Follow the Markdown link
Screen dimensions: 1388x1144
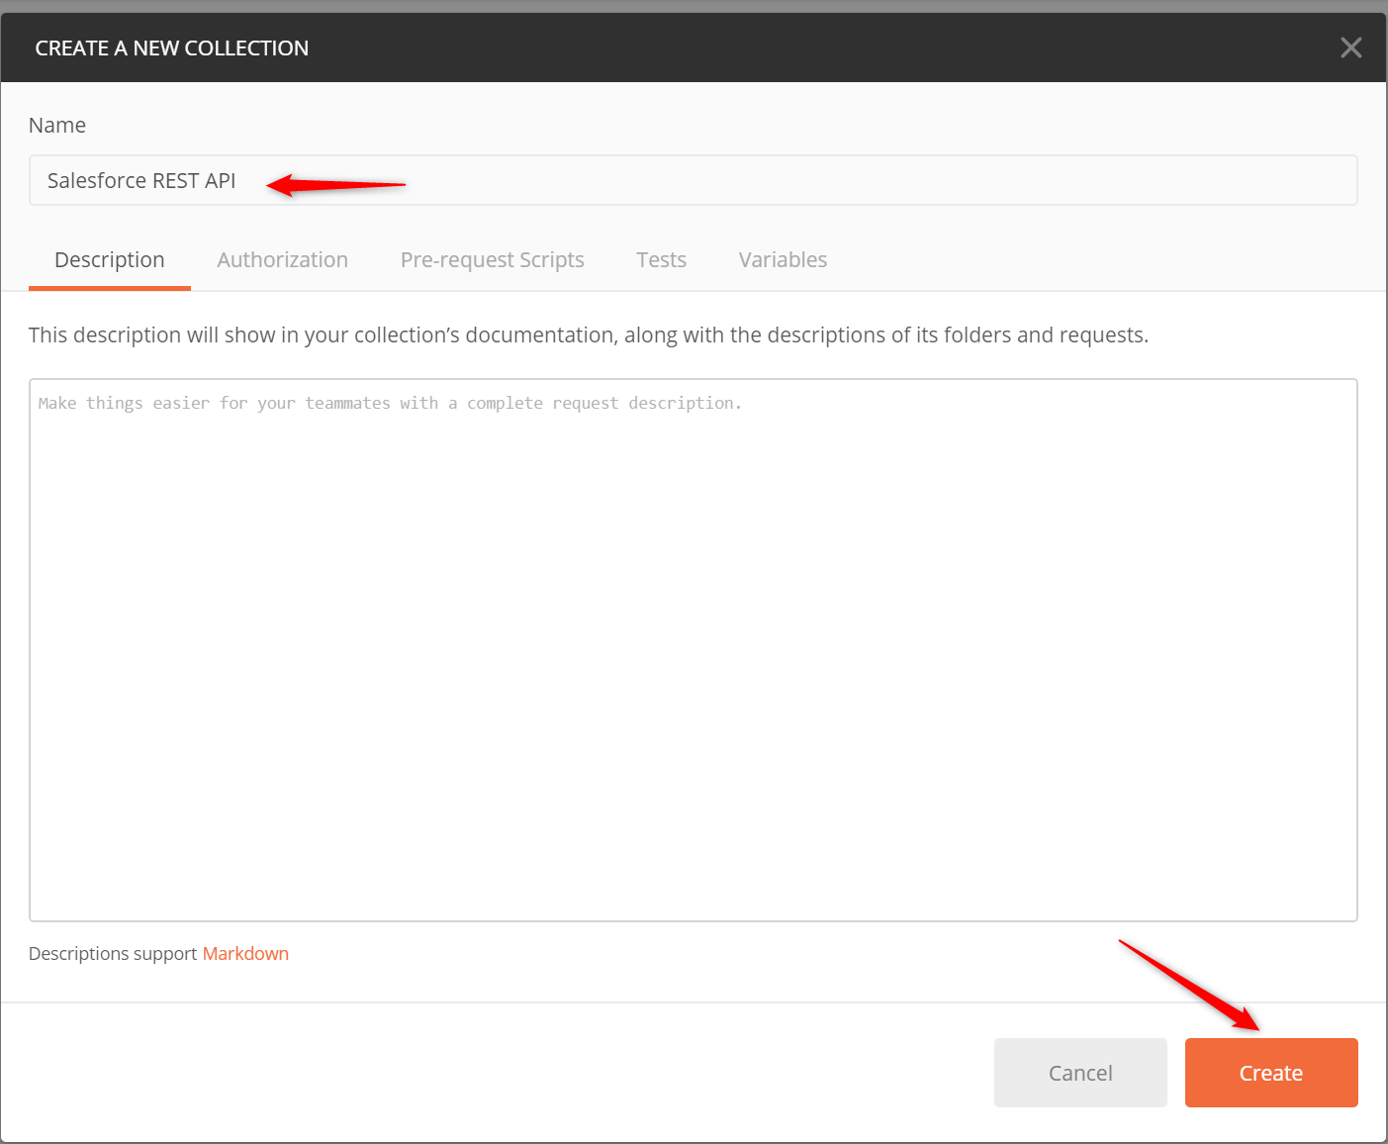click(x=245, y=953)
